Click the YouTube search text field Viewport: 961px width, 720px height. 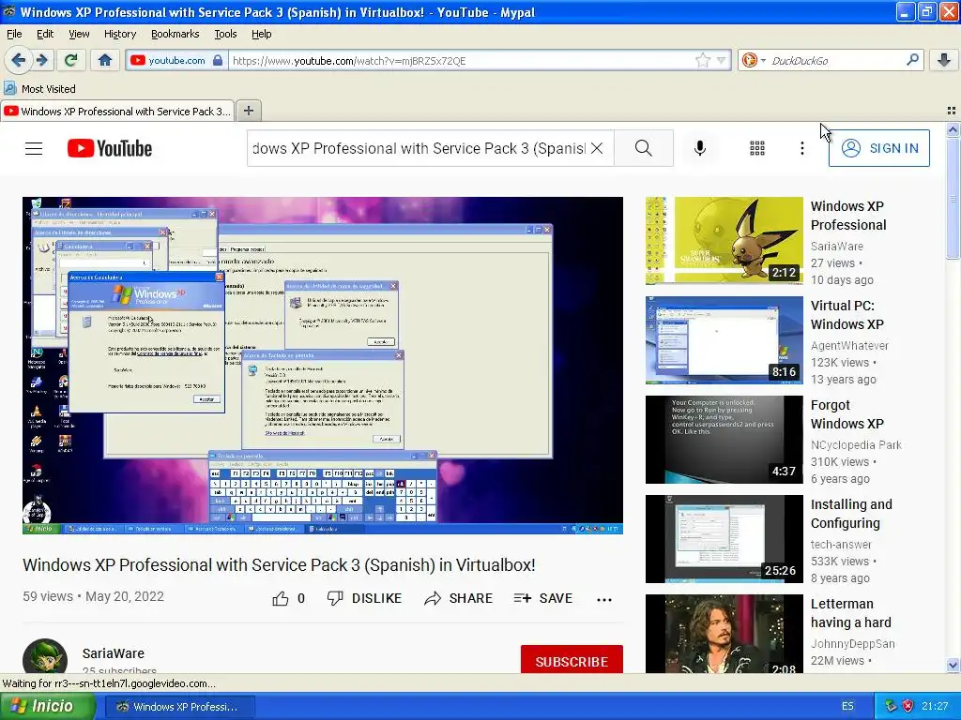tap(419, 148)
